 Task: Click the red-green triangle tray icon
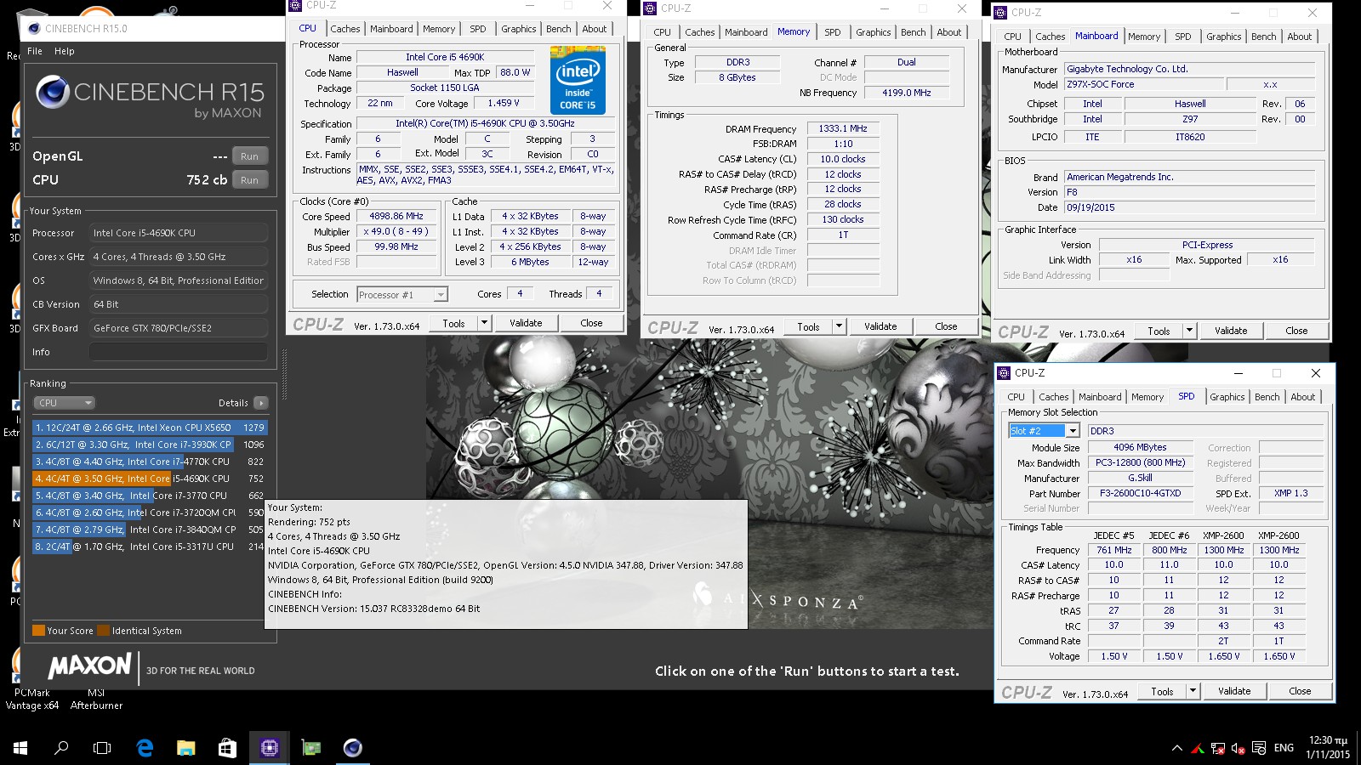[x=1197, y=749]
